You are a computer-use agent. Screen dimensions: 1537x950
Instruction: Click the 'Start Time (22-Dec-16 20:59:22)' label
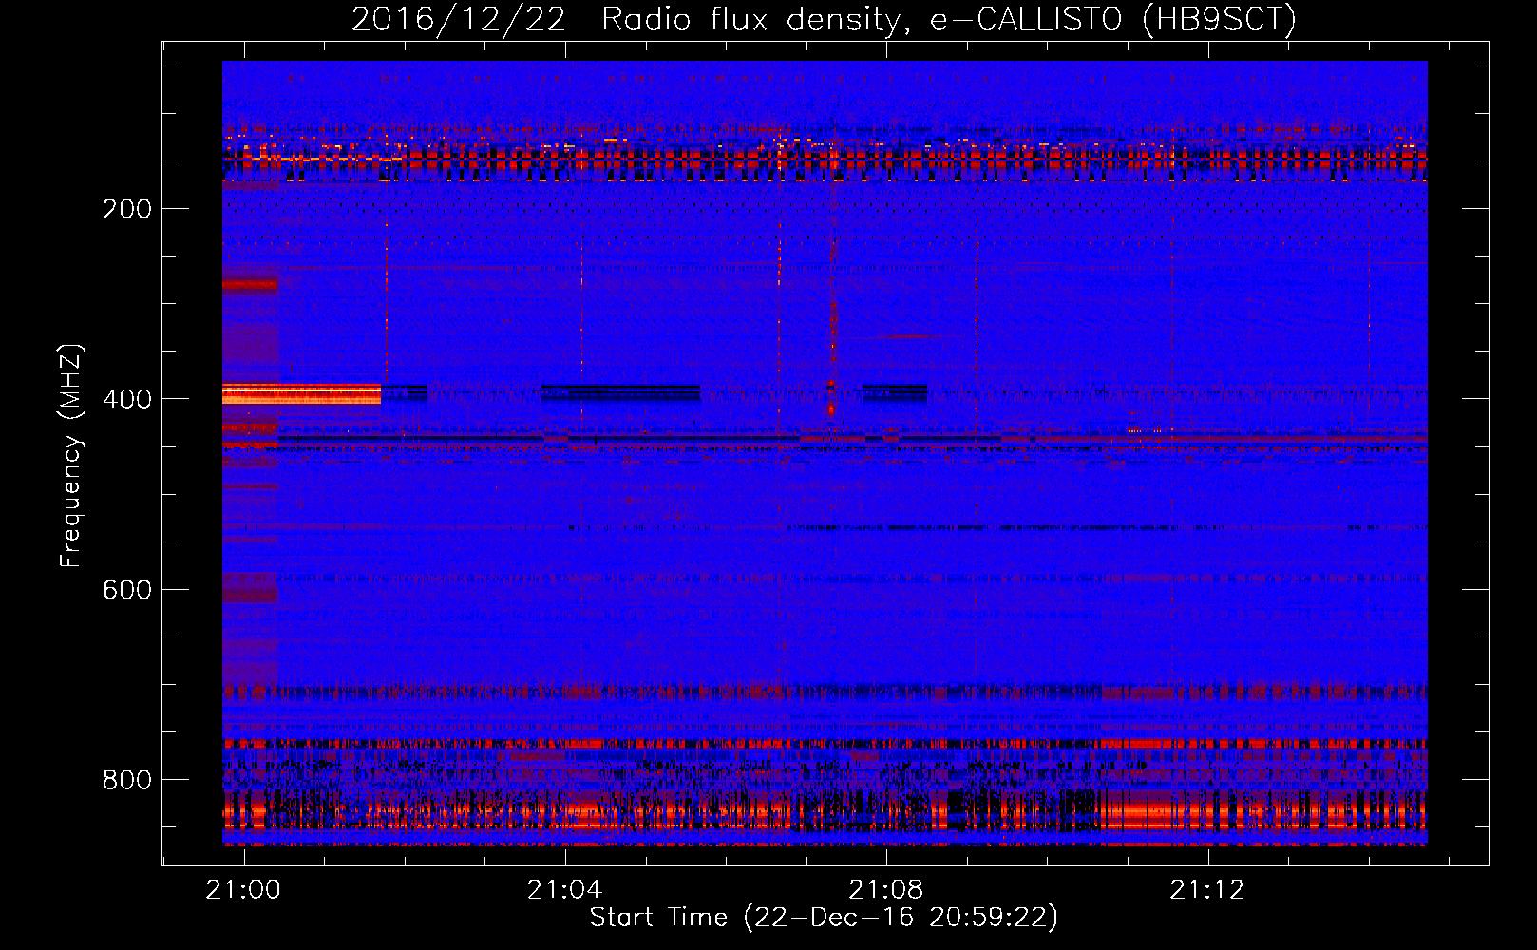(824, 918)
